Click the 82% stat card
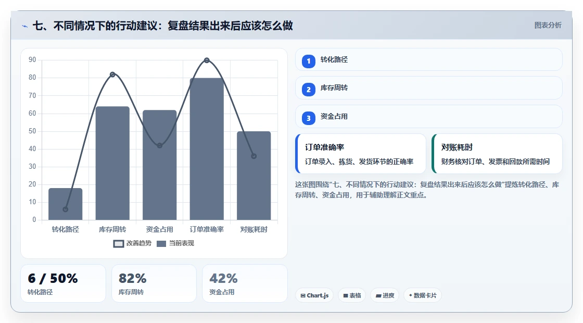This screenshot has height=323, width=583. (154, 283)
